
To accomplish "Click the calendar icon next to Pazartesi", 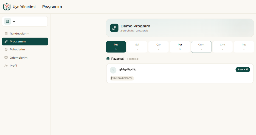I will coord(108,59).
